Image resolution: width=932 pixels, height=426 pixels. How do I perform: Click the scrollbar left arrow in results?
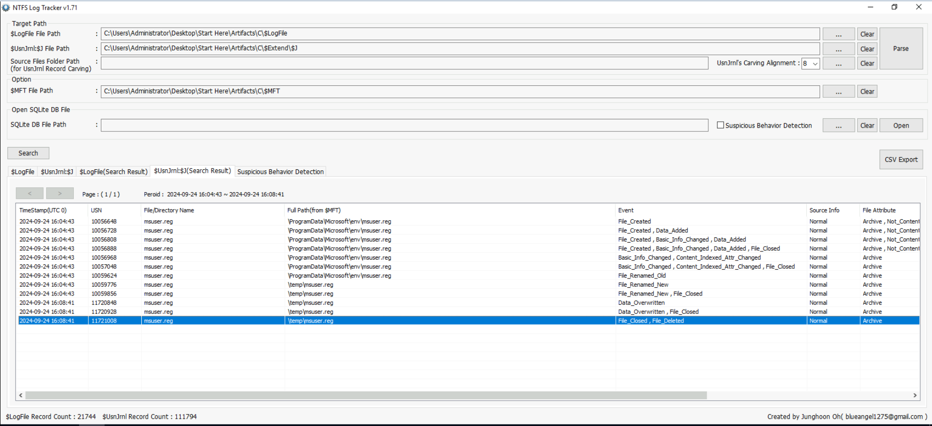[x=21, y=395]
